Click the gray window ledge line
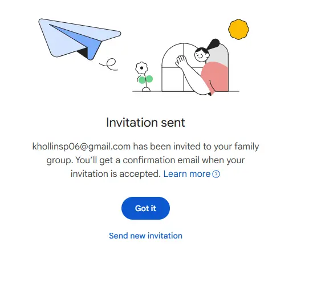 tap(186, 91)
